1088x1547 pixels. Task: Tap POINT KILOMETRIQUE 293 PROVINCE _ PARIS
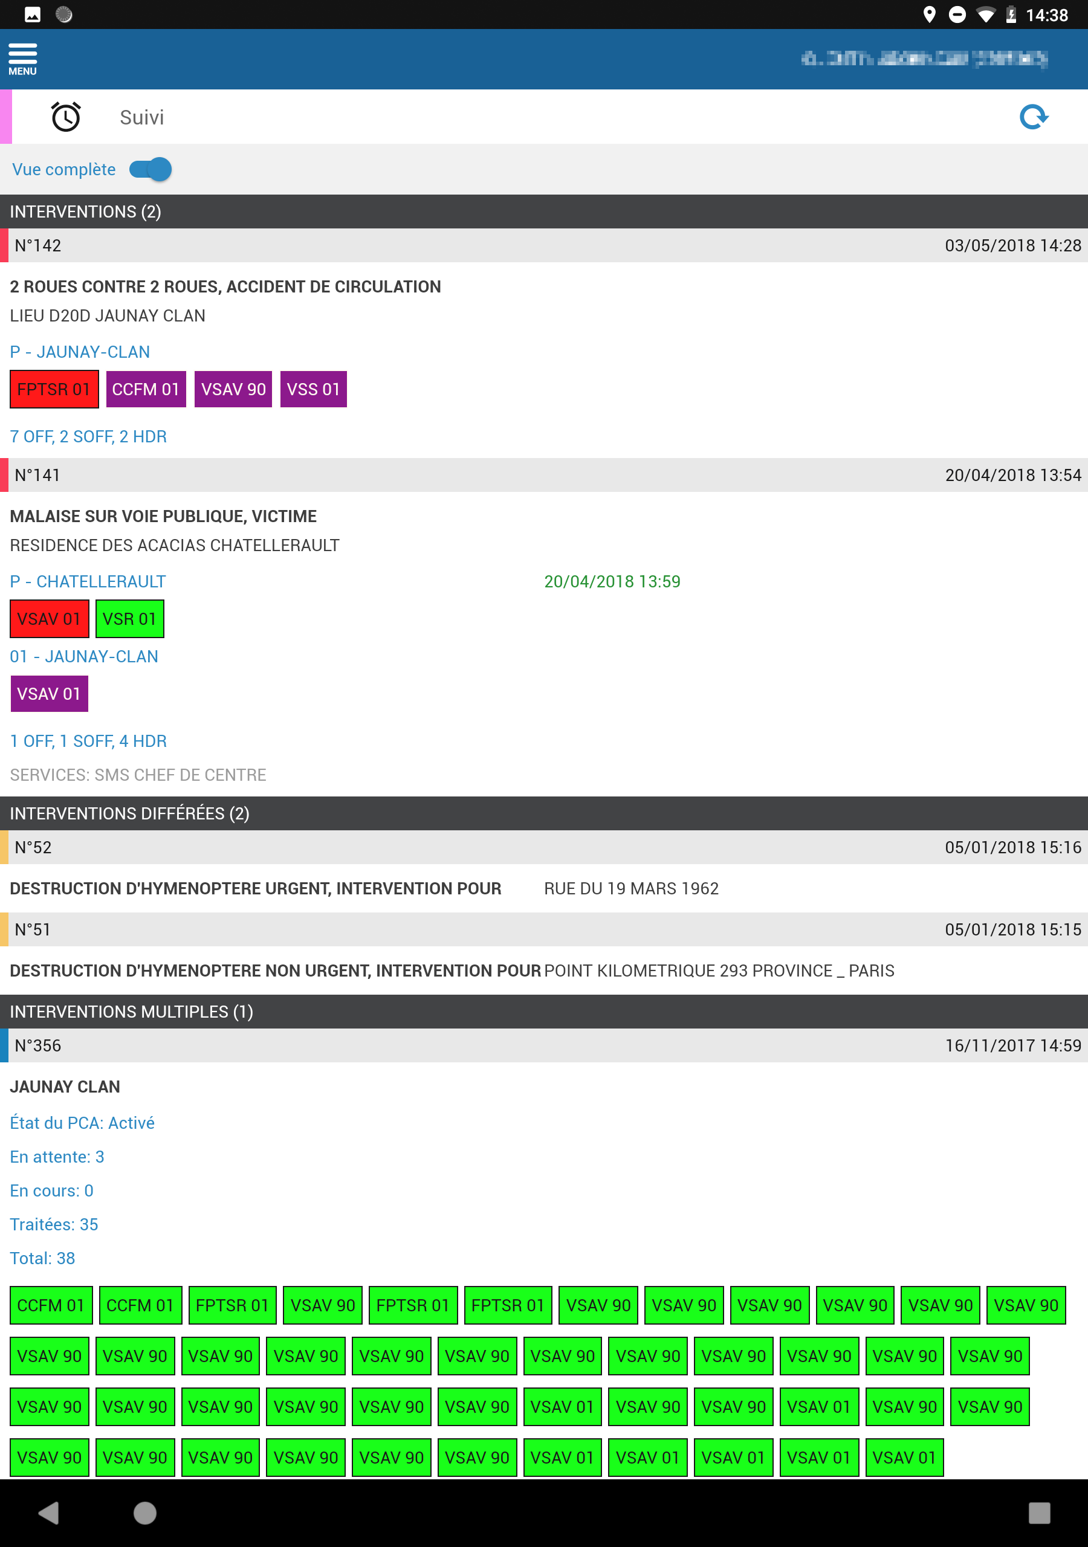719,971
